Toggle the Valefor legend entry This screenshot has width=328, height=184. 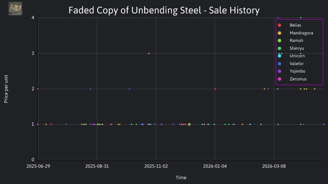(290, 64)
